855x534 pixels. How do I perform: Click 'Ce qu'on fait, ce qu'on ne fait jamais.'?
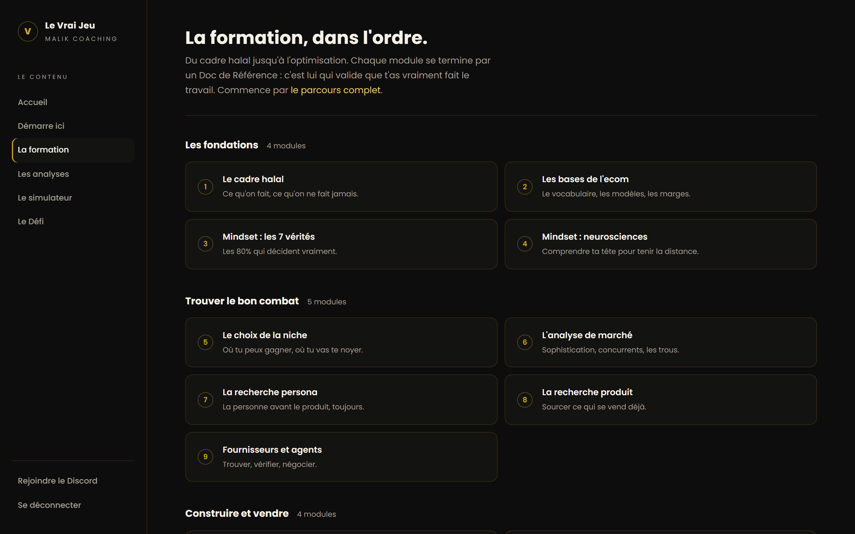(290, 194)
